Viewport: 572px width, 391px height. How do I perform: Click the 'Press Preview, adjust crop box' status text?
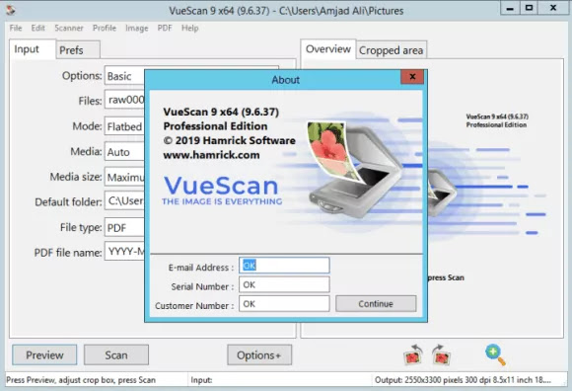[81, 380]
